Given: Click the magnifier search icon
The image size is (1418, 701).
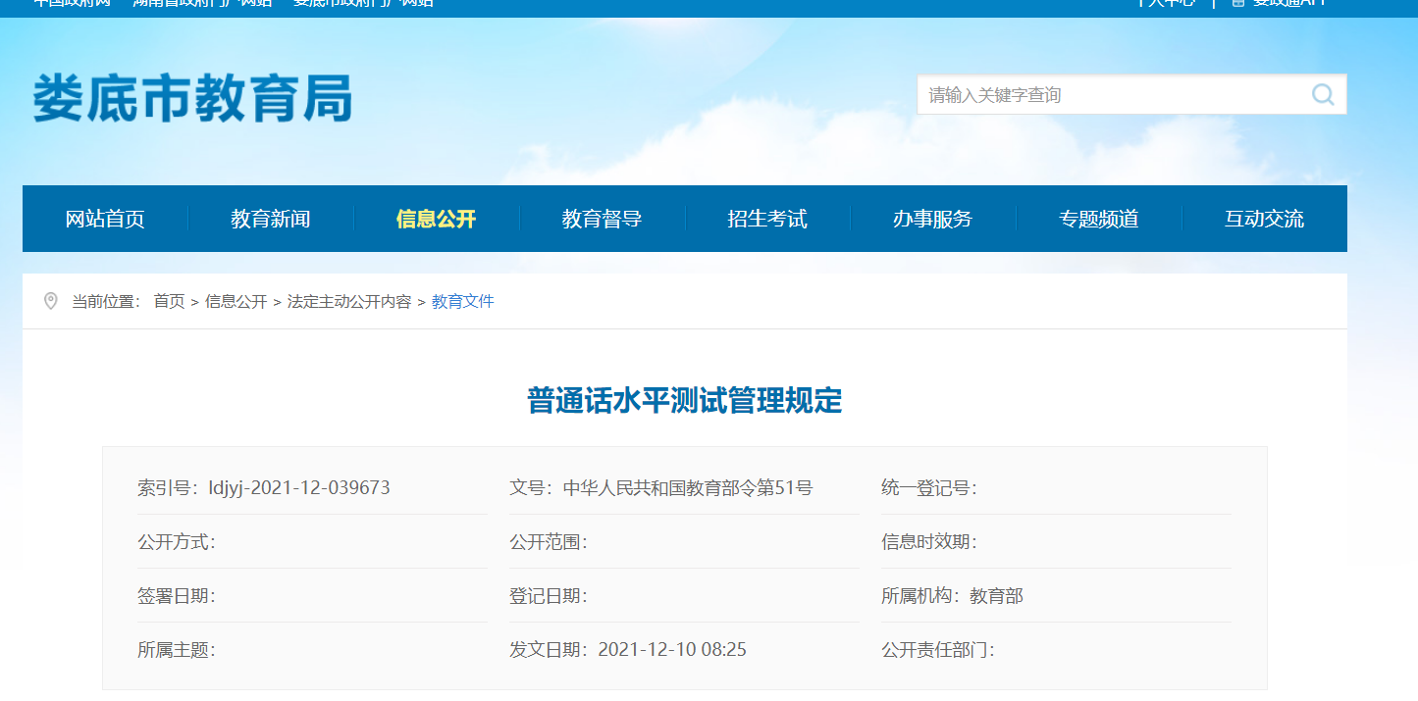Looking at the screenshot, I should pyautogui.click(x=1322, y=95).
